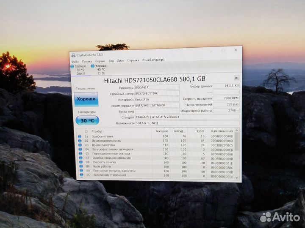Click the Наихуд... column header
305x228 pixels.
(x=179, y=131)
